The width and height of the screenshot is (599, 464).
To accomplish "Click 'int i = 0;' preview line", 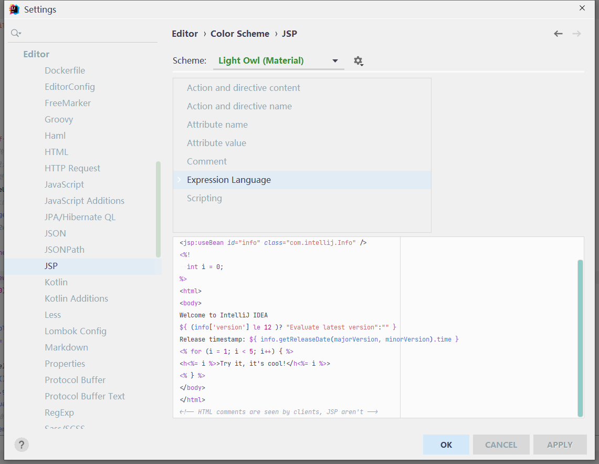I will 205,266.
